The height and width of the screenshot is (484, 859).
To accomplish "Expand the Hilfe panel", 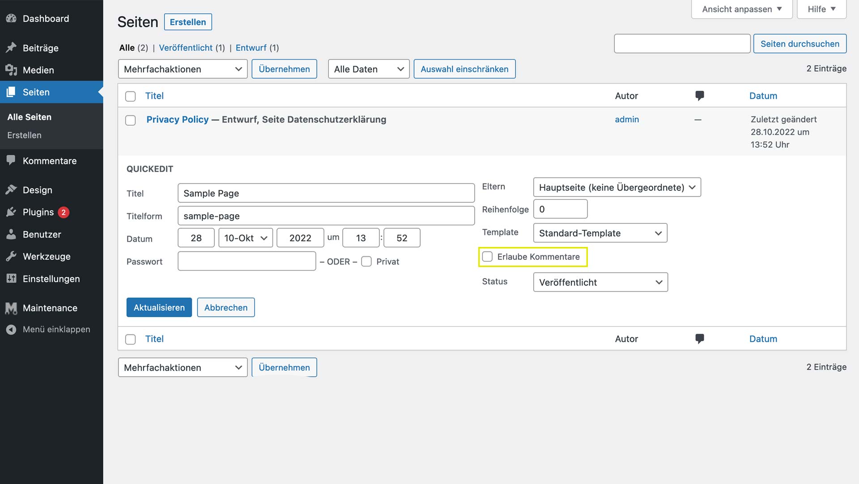I will (x=821, y=9).
